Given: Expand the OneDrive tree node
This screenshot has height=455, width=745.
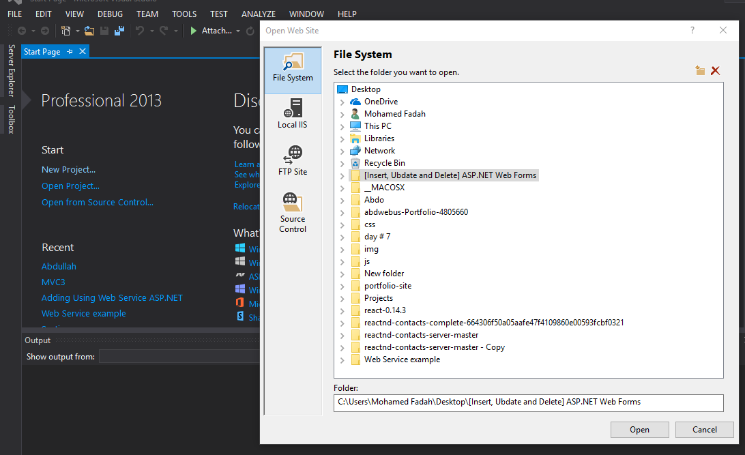Looking at the screenshot, I should (x=342, y=102).
